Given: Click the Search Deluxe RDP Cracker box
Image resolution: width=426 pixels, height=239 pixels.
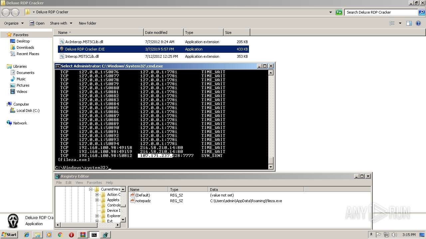Looking at the screenshot, I should coord(381,12).
